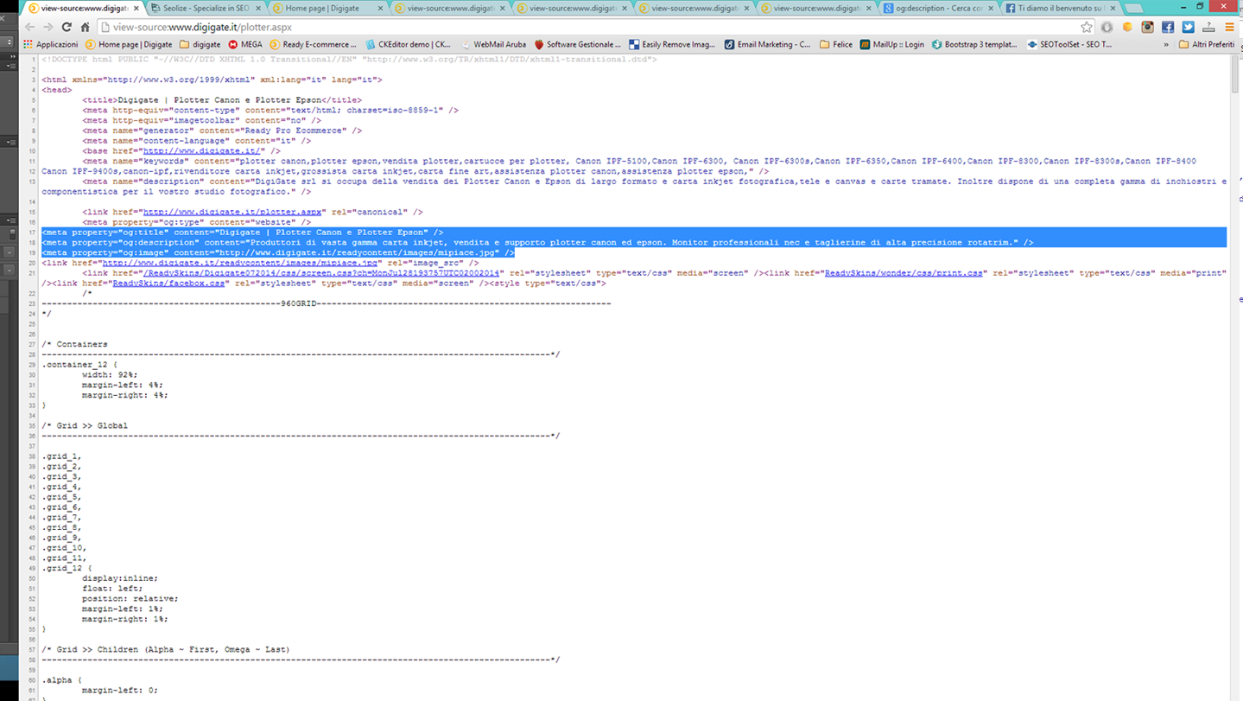Open the SEOToolSet bookmark
This screenshot has height=701, width=1243.
coord(1069,44)
